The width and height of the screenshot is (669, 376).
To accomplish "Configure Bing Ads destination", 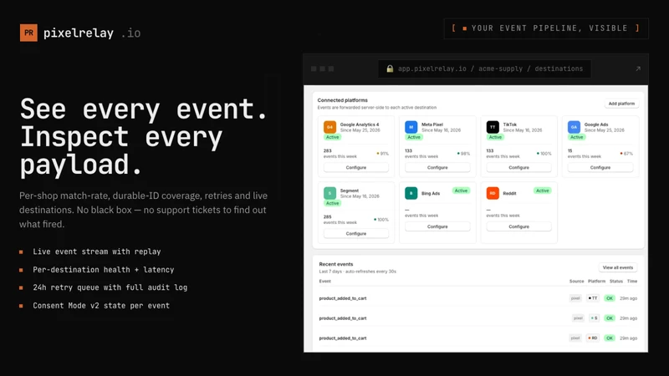I will (437, 226).
